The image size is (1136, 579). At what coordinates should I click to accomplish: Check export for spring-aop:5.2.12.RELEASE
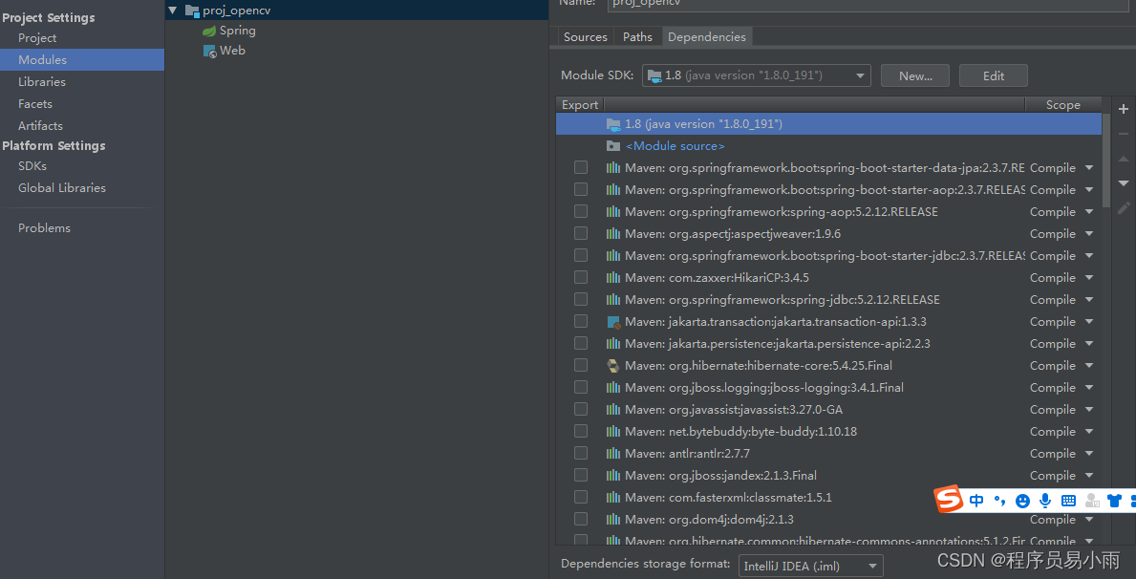click(x=580, y=211)
